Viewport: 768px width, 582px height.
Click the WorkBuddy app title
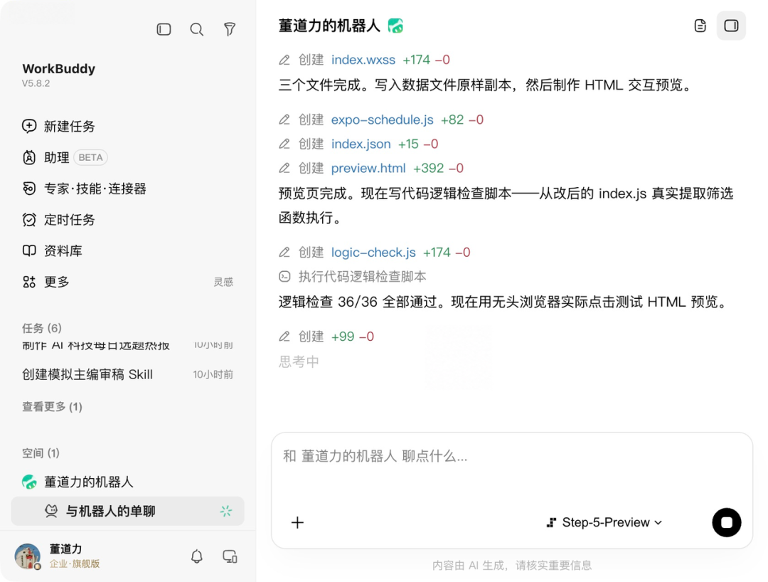[59, 68]
